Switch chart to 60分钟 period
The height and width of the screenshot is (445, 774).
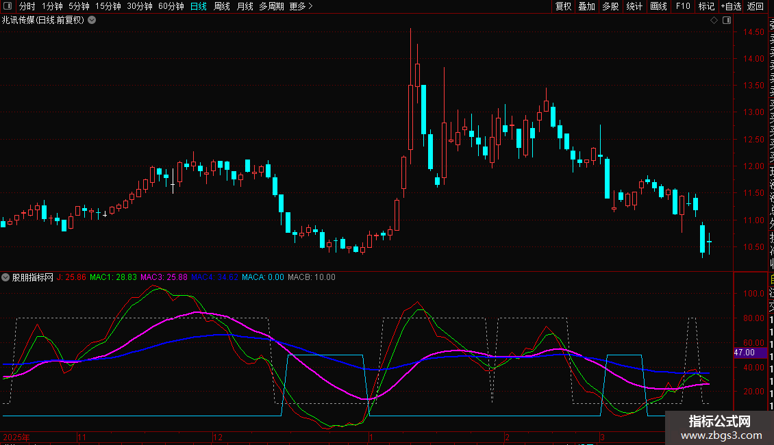coord(171,6)
